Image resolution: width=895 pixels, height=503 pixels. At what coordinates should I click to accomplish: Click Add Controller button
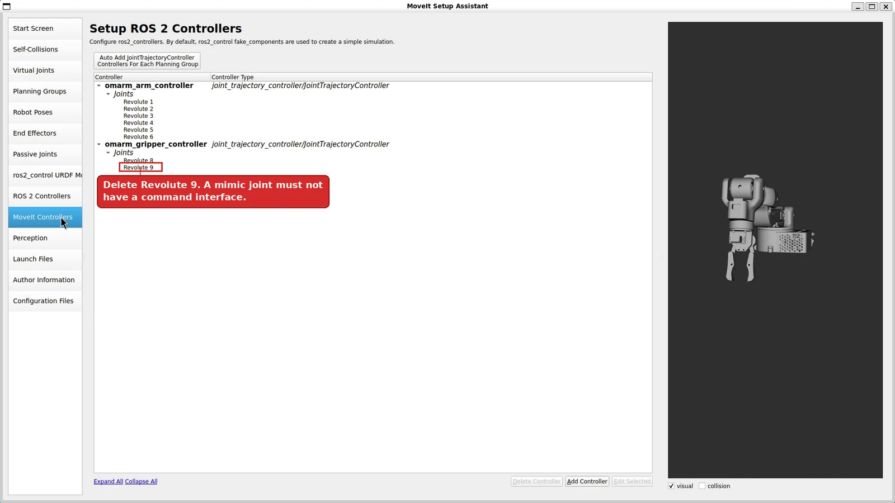[x=587, y=481]
